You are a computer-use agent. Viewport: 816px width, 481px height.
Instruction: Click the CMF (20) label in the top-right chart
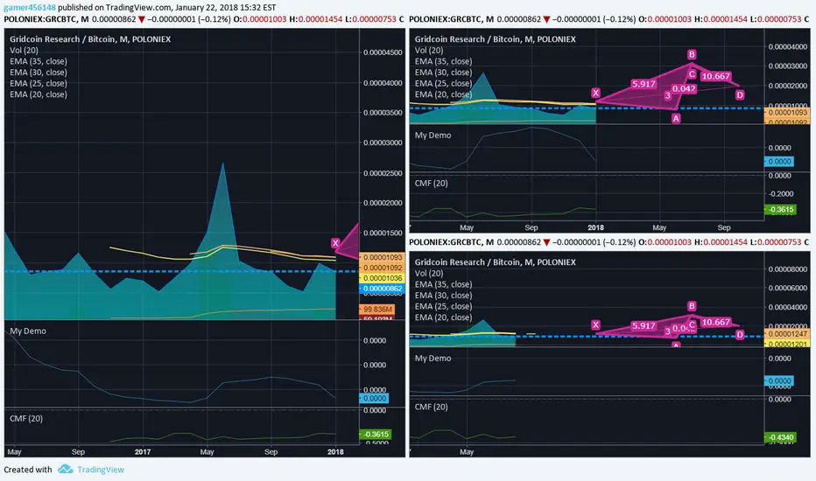[431, 183]
